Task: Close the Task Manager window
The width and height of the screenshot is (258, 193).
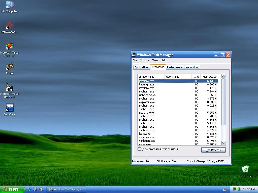Action: 228,55
